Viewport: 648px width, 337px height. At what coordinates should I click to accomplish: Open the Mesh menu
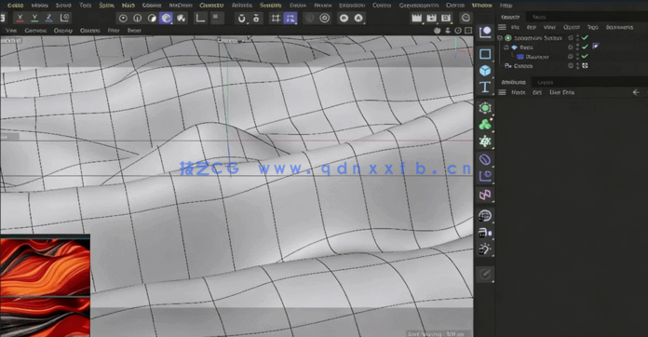coord(128,6)
